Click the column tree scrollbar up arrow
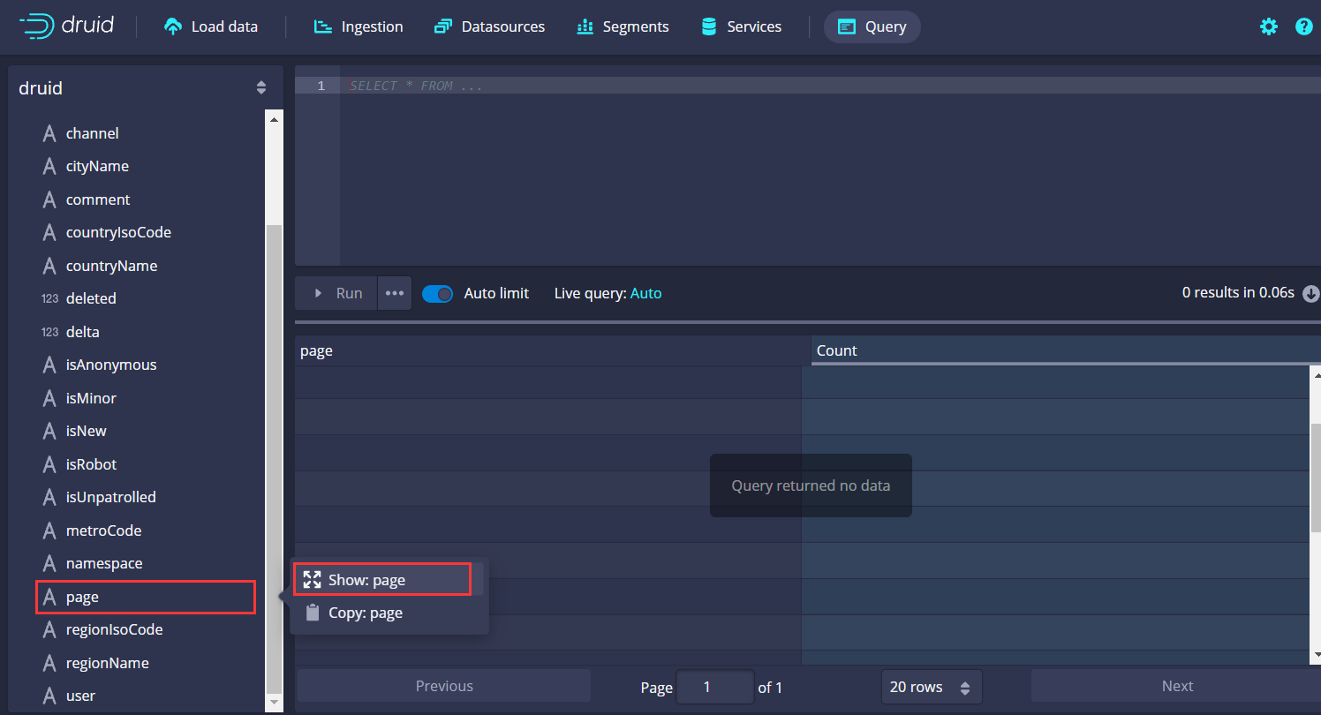Viewport: 1321px width, 715px height. [x=274, y=119]
